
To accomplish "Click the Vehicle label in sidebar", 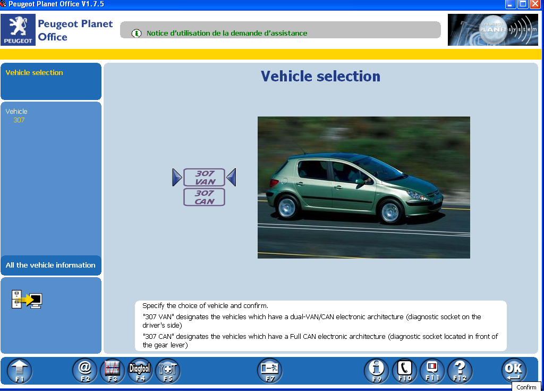I will pyautogui.click(x=16, y=112).
